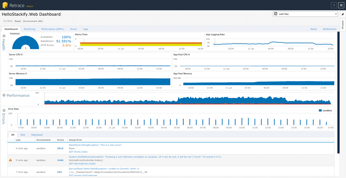346x178 pixels.
Task: Click the 6.8% HTTP Errors value
Action: [67, 46]
